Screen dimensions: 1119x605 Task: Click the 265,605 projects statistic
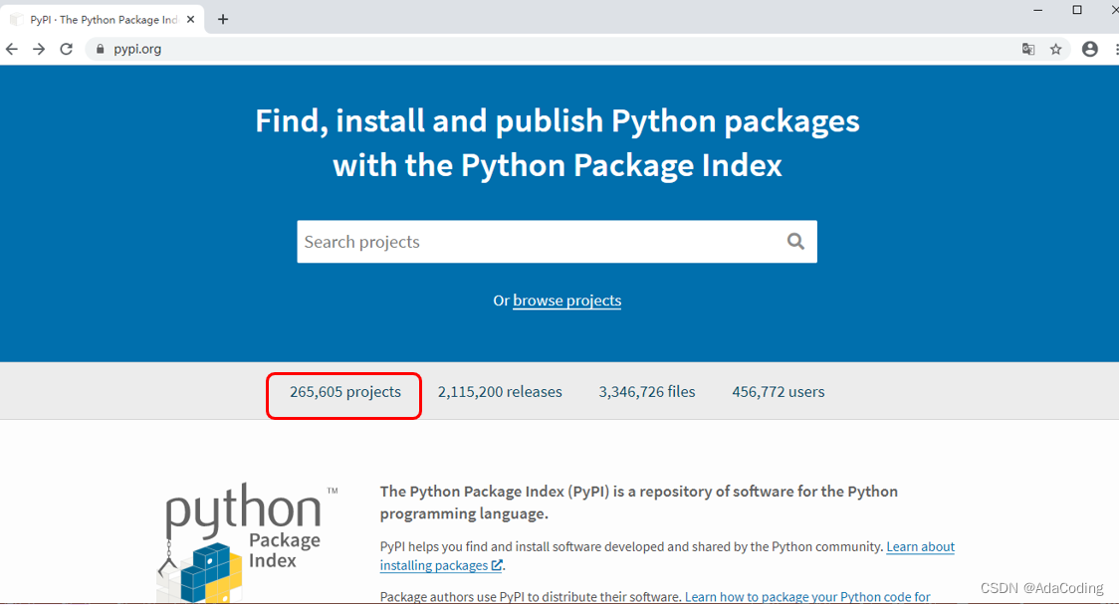pyautogui.click(x=345, y=392)
